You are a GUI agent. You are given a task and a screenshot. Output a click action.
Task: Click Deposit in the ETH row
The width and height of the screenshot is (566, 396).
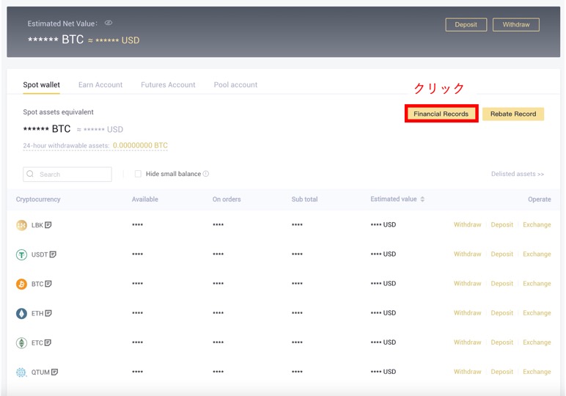point(501,313)
